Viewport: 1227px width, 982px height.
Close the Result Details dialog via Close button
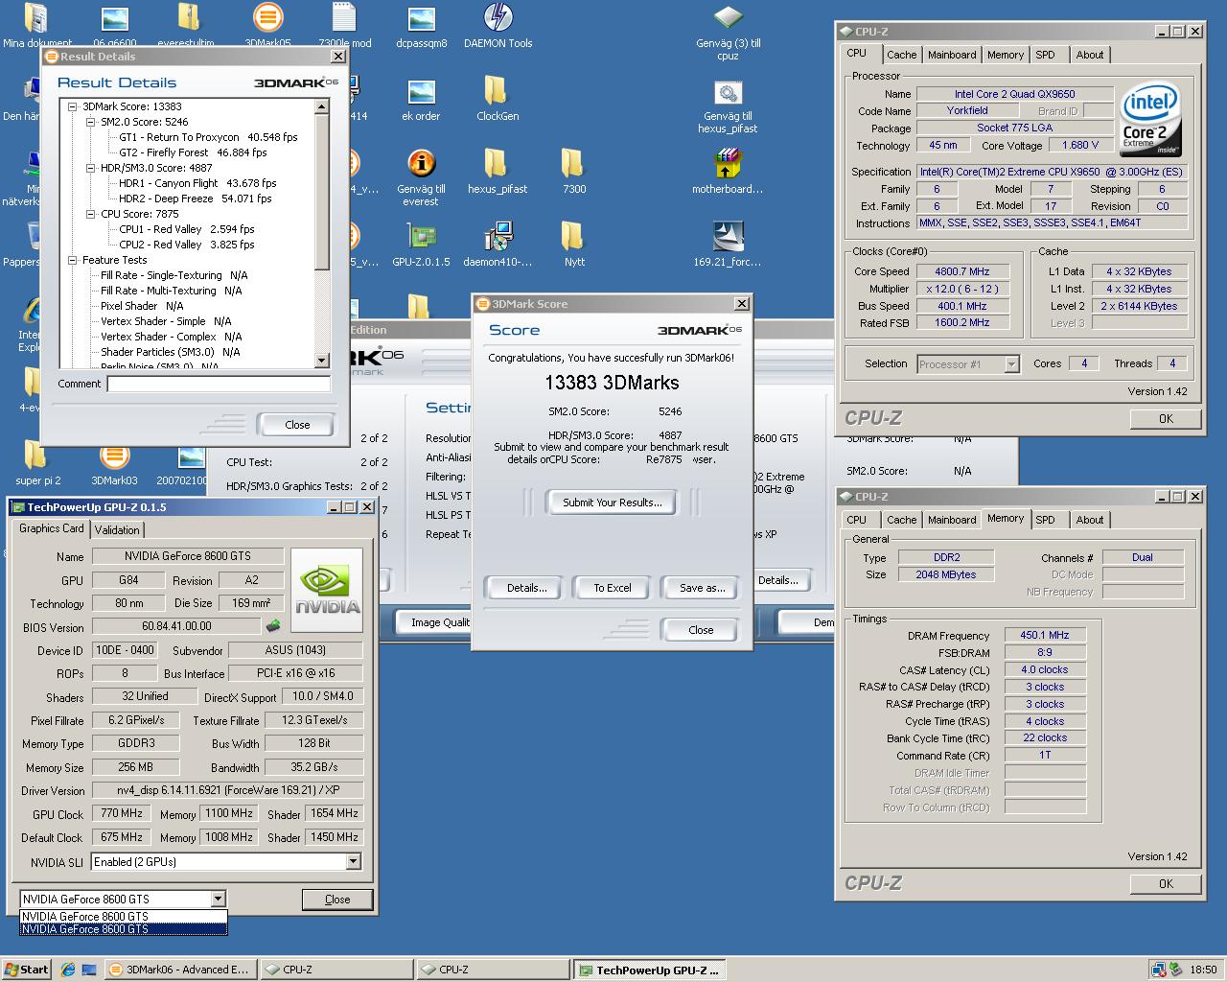tap(297, 425)
